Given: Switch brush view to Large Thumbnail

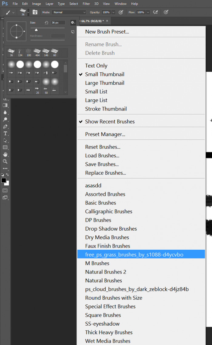Looking at the screenshot, I should click(x=105, y=83).
